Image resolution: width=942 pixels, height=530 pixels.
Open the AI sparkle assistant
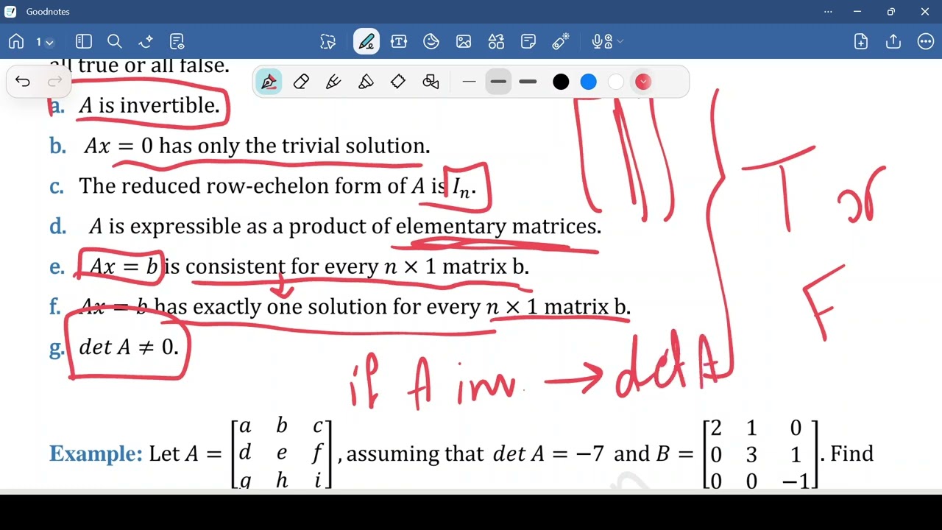click(x=146, y=42)
